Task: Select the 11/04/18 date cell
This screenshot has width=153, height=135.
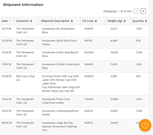Action: tap(7, 99)
